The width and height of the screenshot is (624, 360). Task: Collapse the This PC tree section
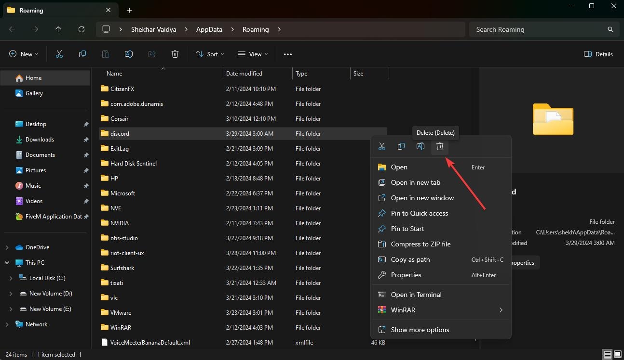click(6, 262)
